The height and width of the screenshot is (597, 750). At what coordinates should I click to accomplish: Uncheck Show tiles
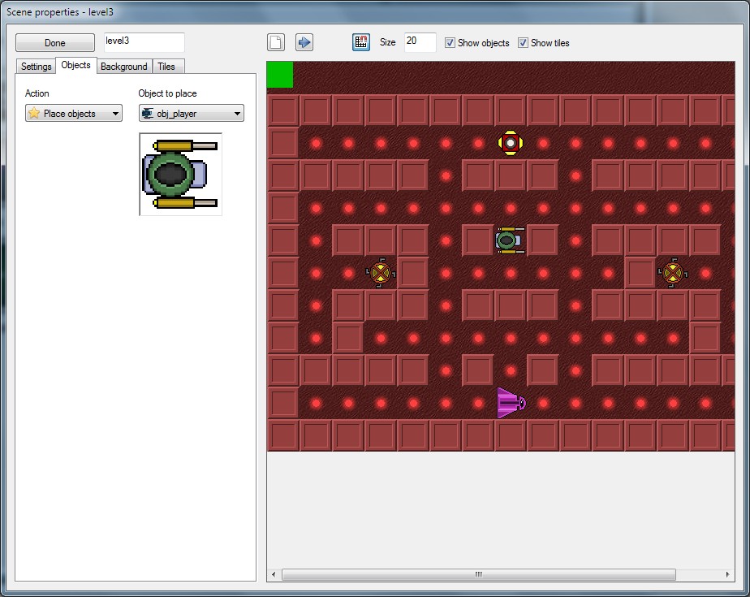click(x=523, y=43)
